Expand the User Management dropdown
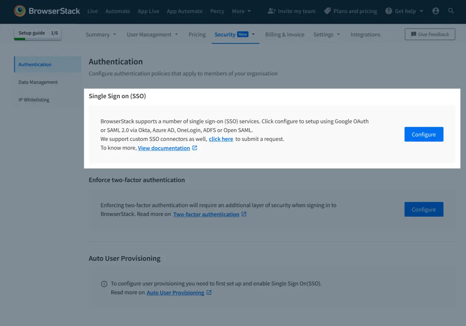The image size is (466, 326). (152, 34)
